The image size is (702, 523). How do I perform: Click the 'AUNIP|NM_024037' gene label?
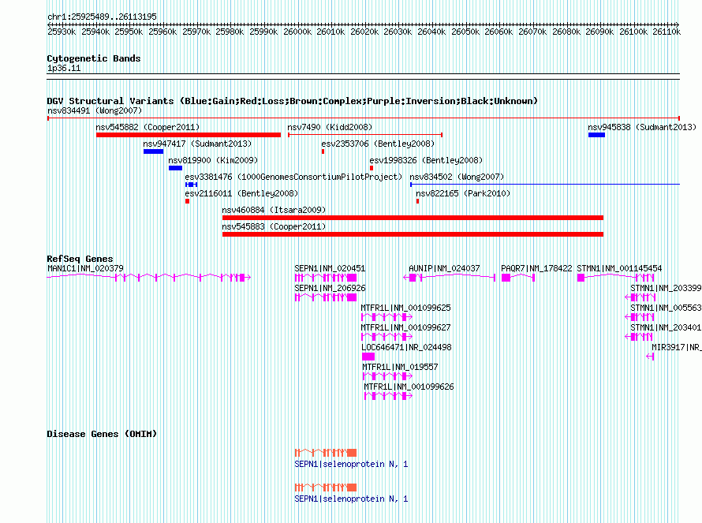(x=444, y=268)
